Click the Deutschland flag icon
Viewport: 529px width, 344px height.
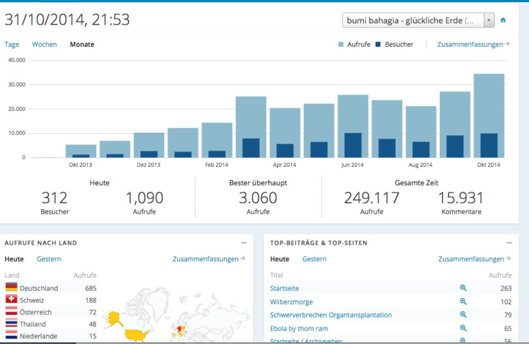point(11,287)
